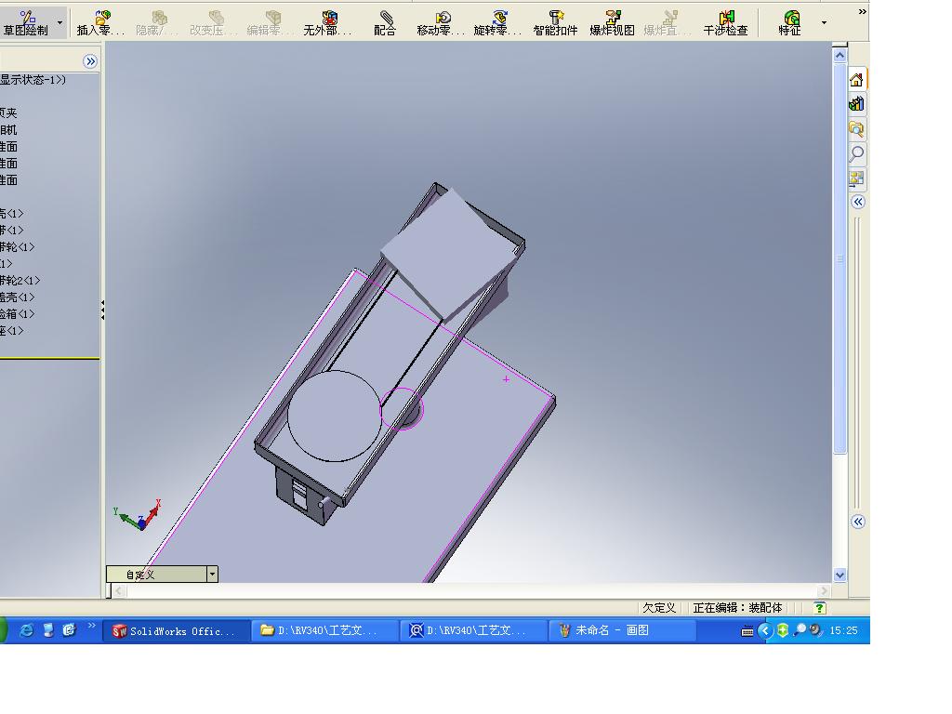Open D:\RV340 folder taskbar button

(x=325, y=631)
